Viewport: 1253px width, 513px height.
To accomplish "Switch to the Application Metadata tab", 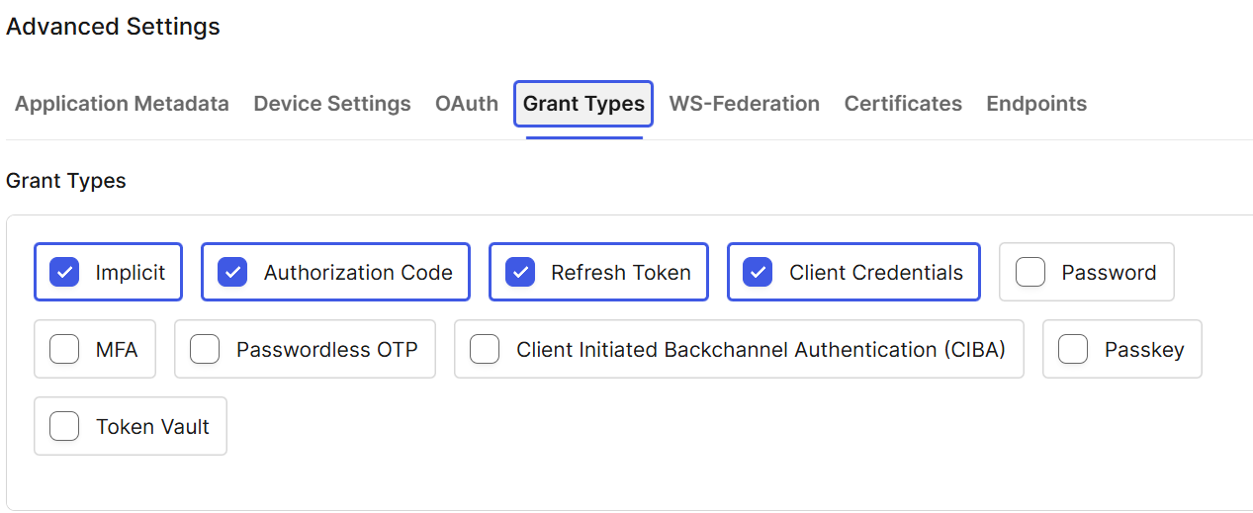I will coord(122,104).
